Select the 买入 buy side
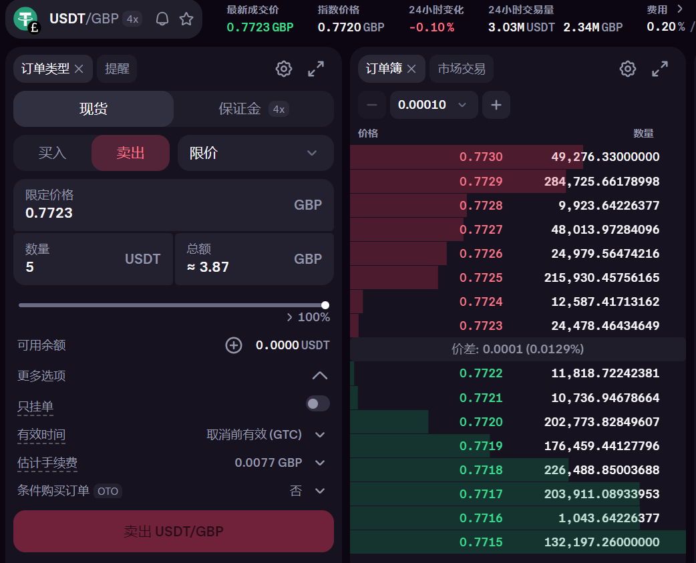Screen dimensions: 696x563 click(52, 153)
